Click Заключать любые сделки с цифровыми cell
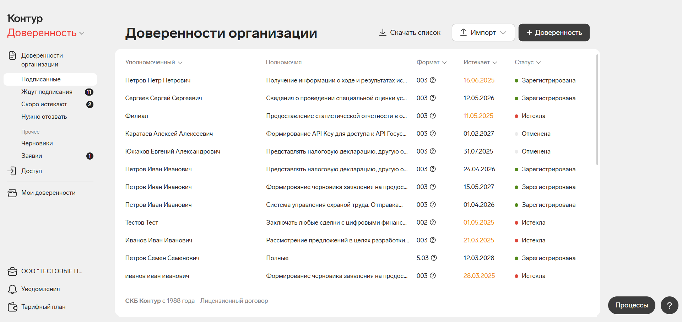Image resolution: width=682 pixels, height=322 pixels. click(337, 222)
